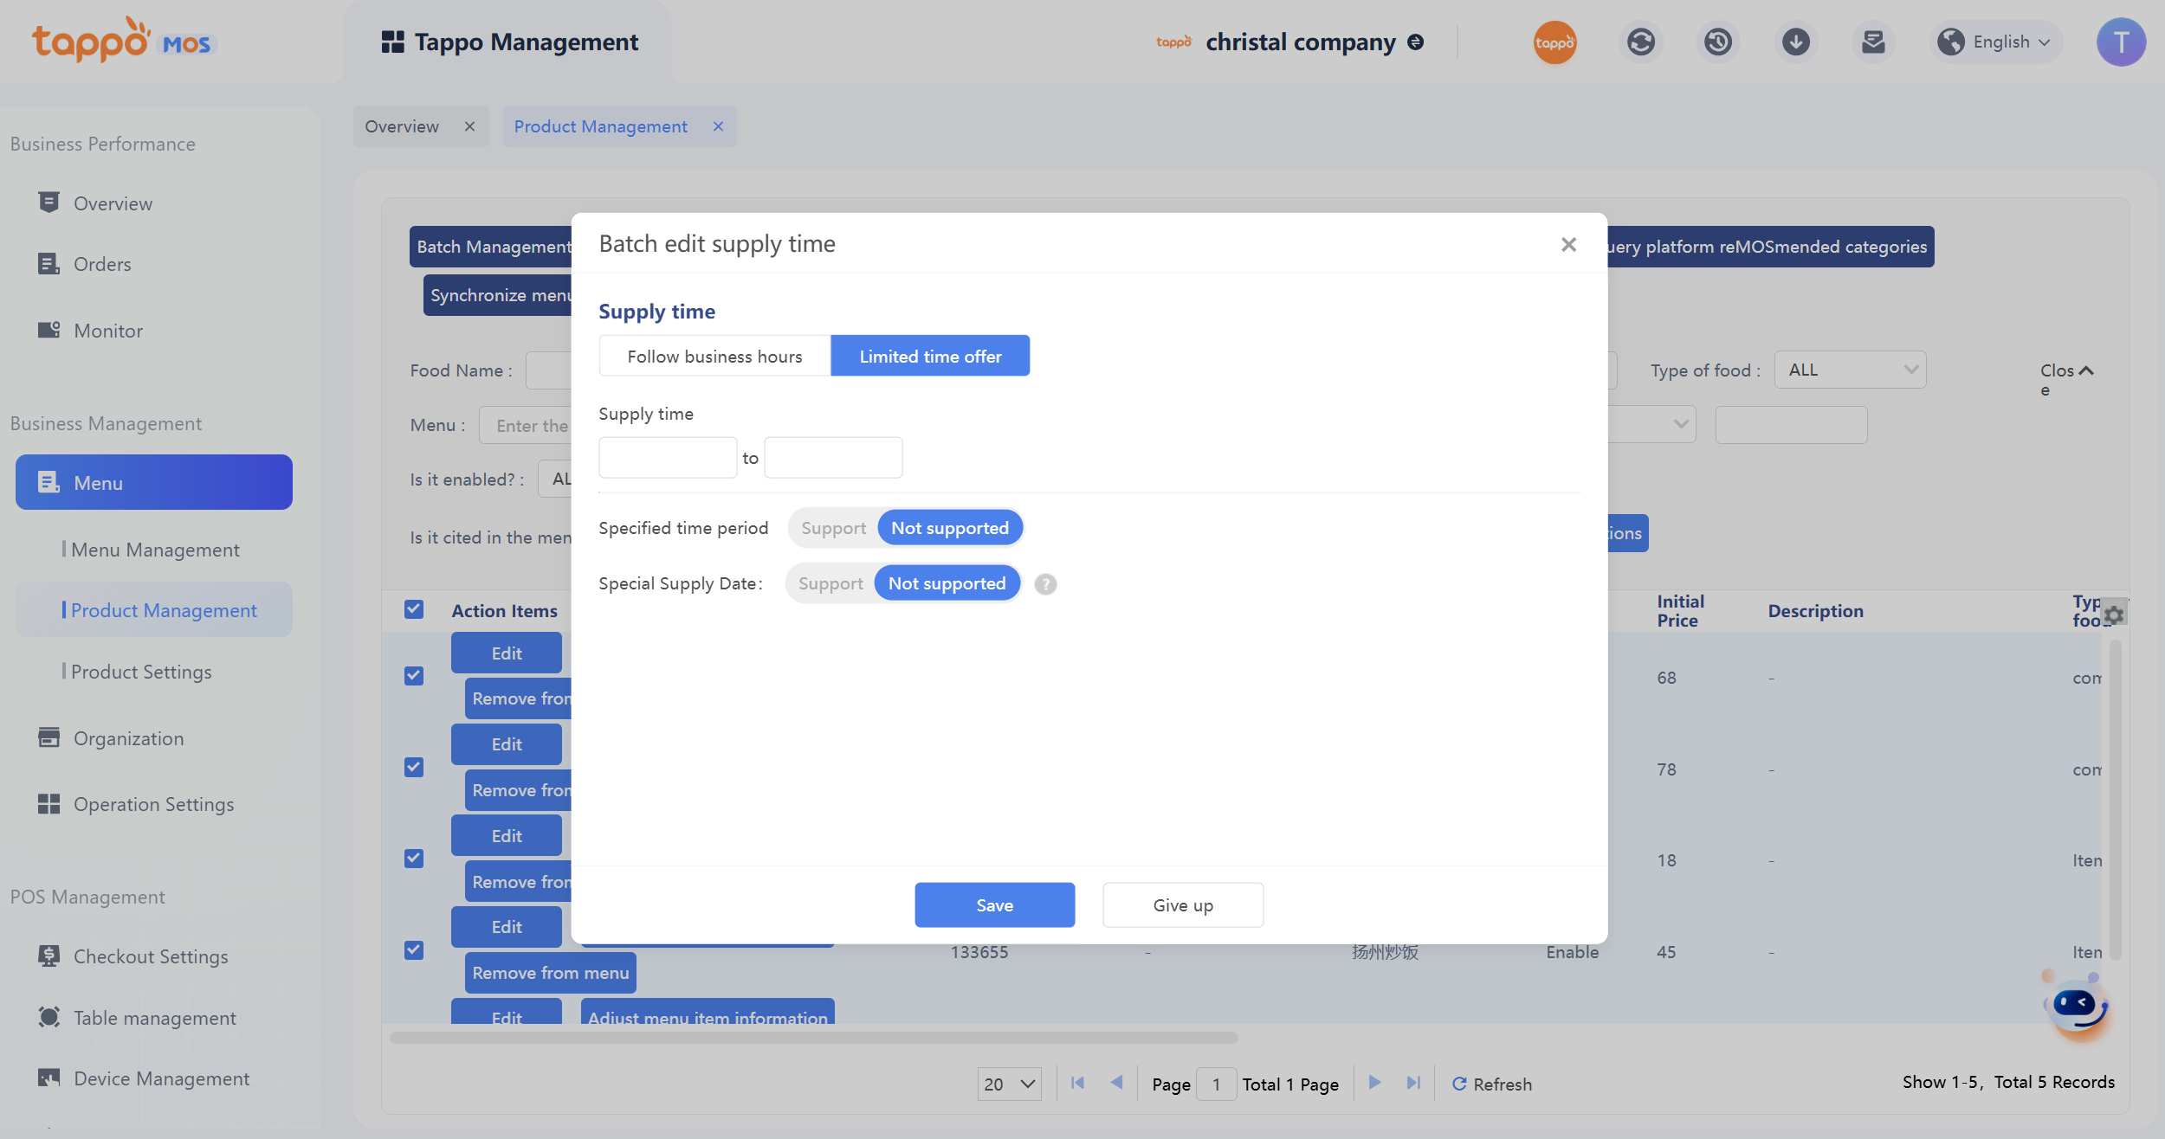Expand the Type of food dropdown
This screenshot has height=1139, width=2165.
[x=1850, y=370]
